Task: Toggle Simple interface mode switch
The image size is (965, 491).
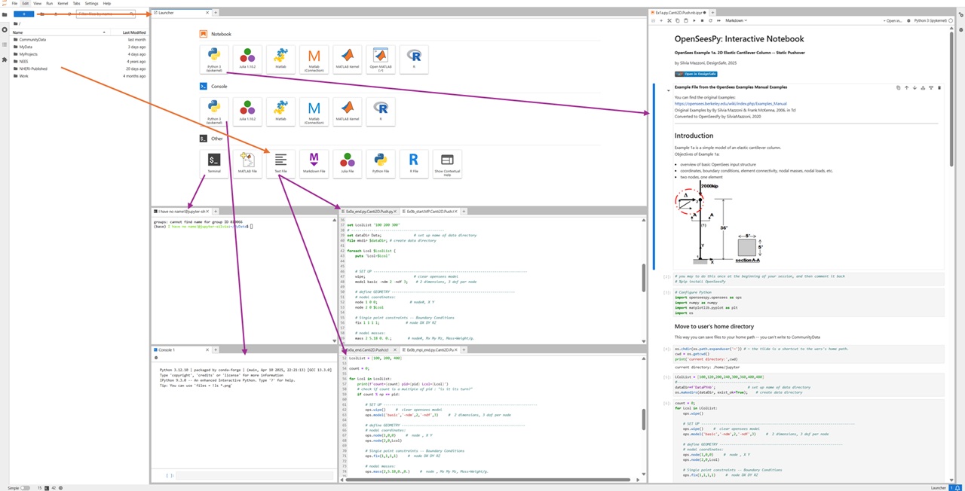Action: coord(25,488)
